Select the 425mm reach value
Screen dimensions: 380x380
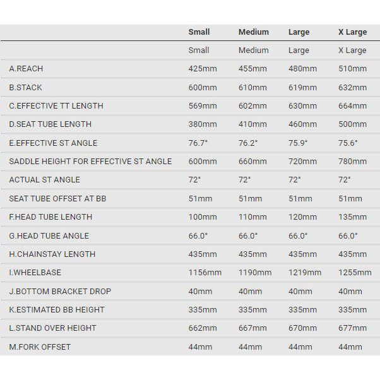coord(203,69)
